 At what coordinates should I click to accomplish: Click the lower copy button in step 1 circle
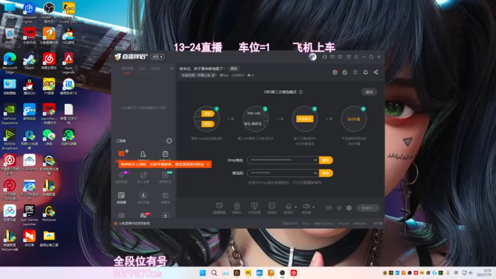pos(208,124)
